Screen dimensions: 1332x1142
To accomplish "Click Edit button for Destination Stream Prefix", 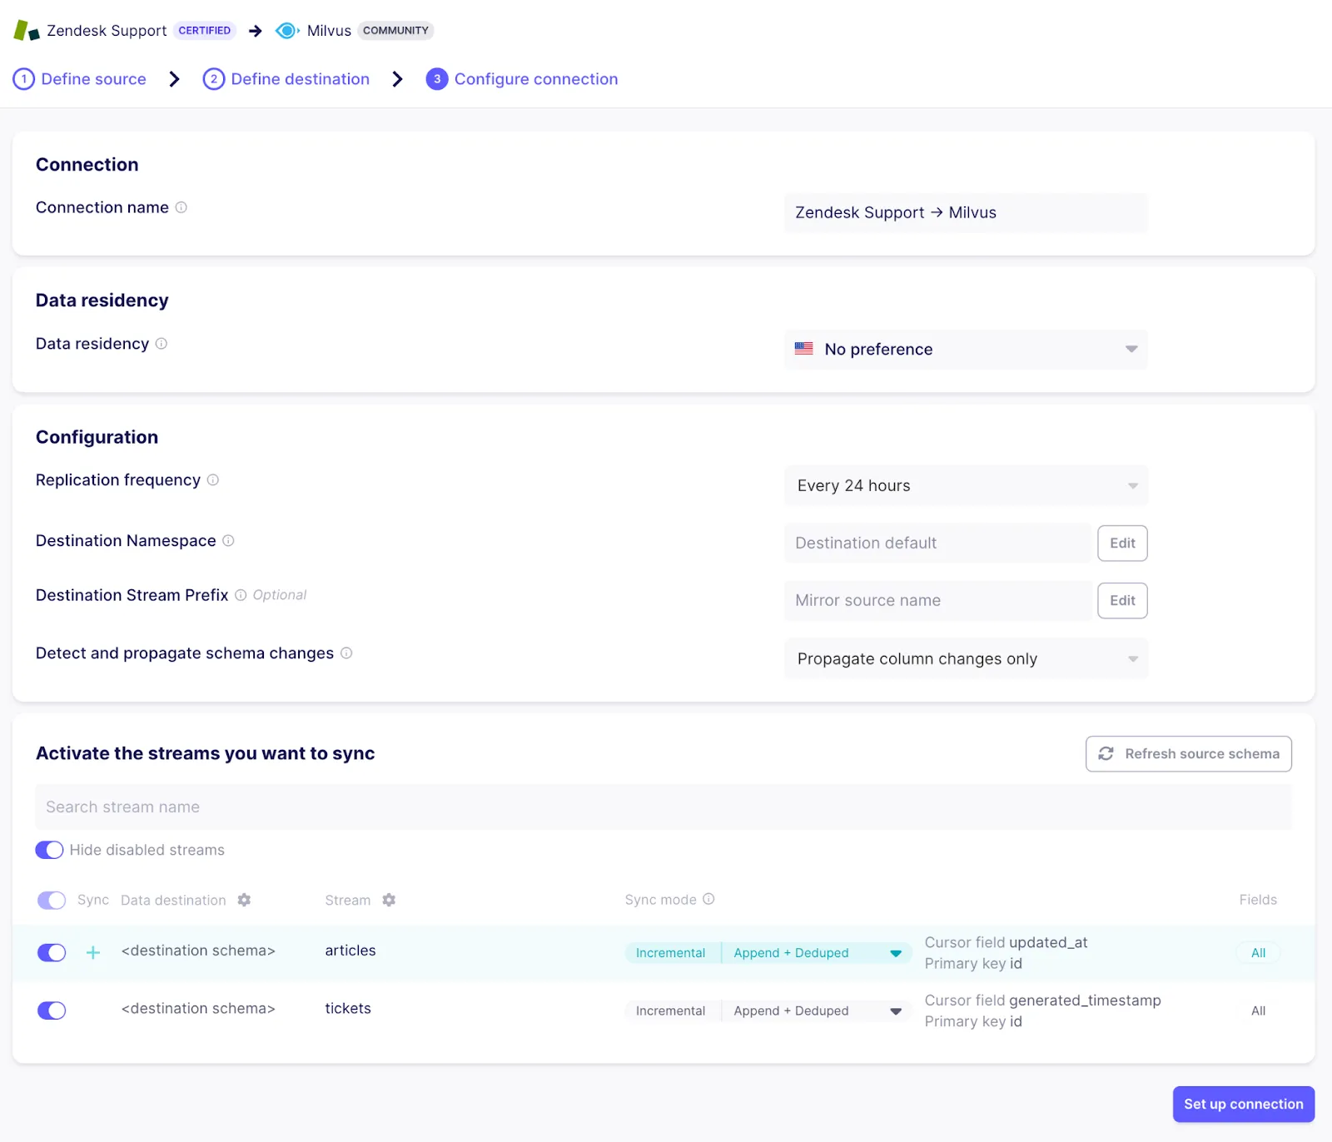I will pos(1122,601).
